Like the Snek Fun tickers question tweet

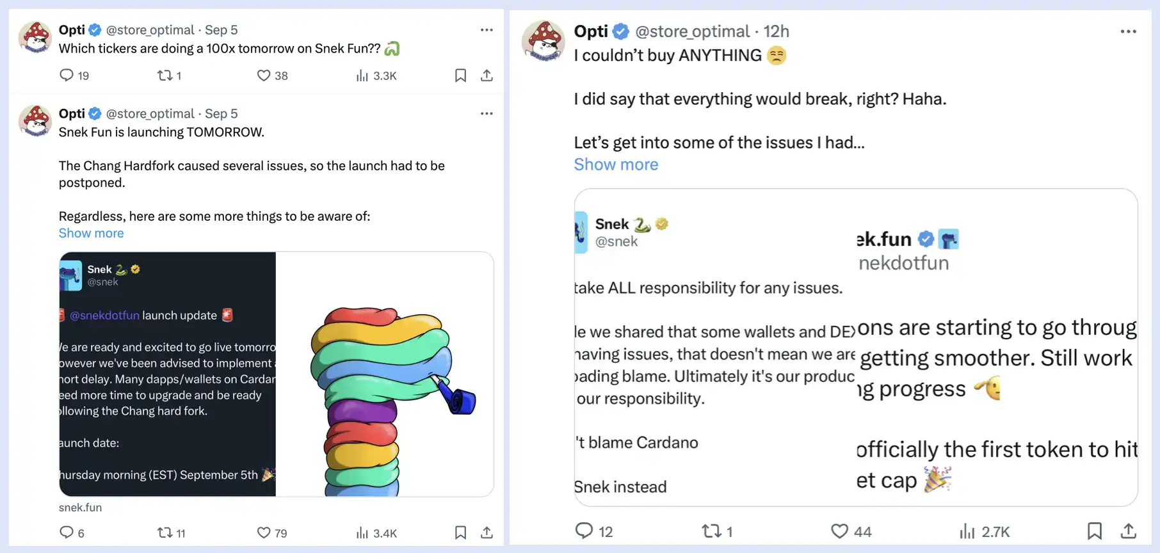coord(264,76)
